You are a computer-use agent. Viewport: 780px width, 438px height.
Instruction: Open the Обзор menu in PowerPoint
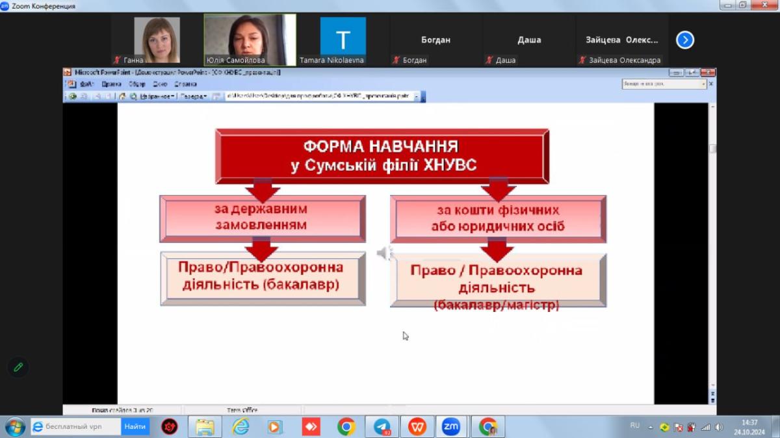[136, 84]
